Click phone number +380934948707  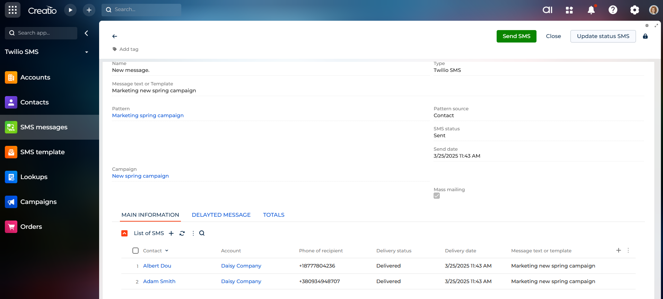coord(320,281)
